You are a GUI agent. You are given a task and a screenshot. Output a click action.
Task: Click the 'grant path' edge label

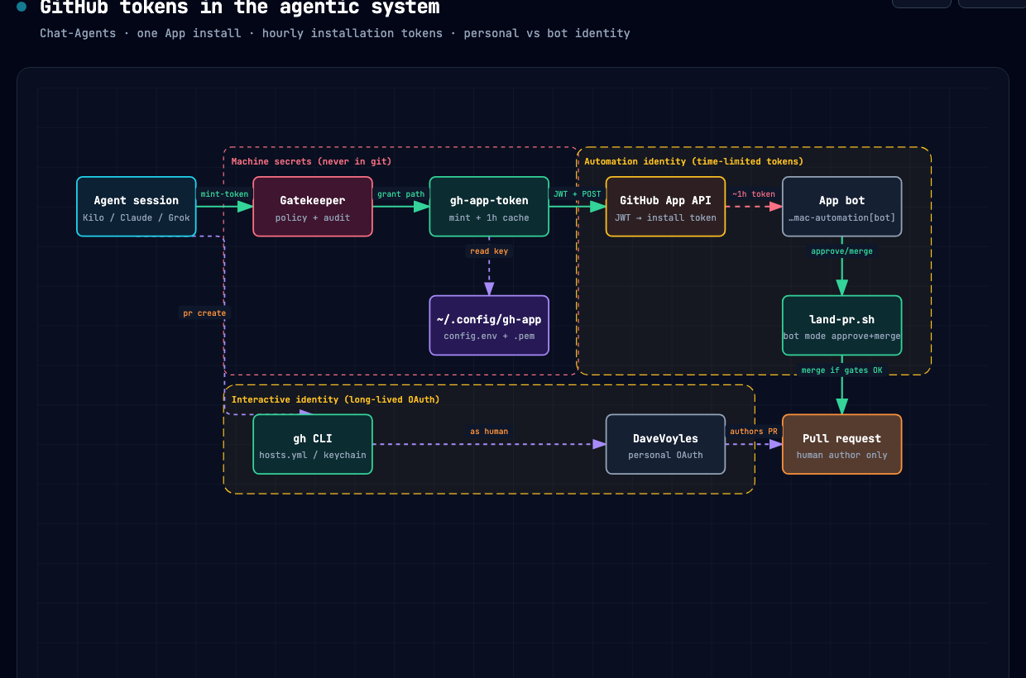(400, 194)
